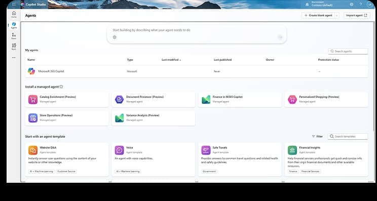Click the Store Operations icon

click(x=33, y=118)
